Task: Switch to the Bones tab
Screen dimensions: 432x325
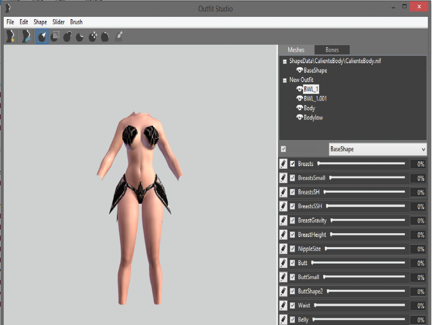Action: (x=332, y=50)
